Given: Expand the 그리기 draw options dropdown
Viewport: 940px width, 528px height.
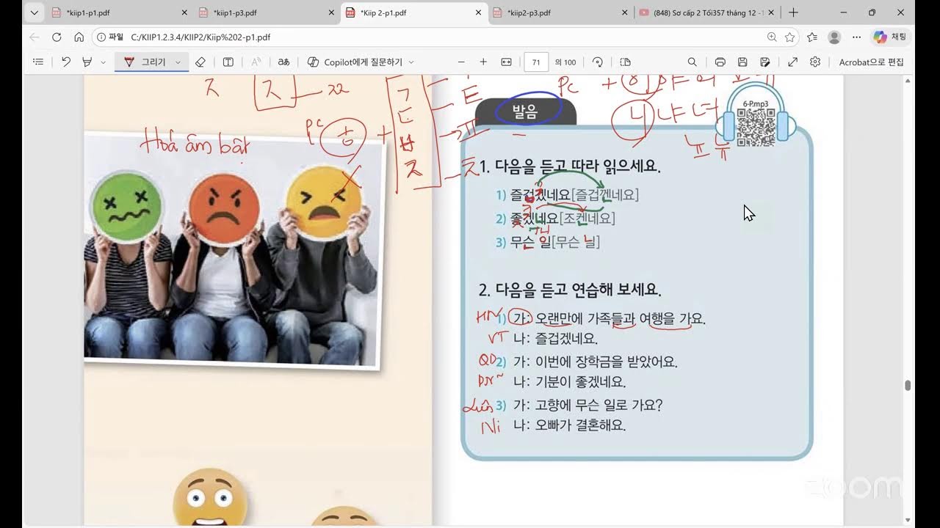Looking at the screenshot, I should point(178,62).
